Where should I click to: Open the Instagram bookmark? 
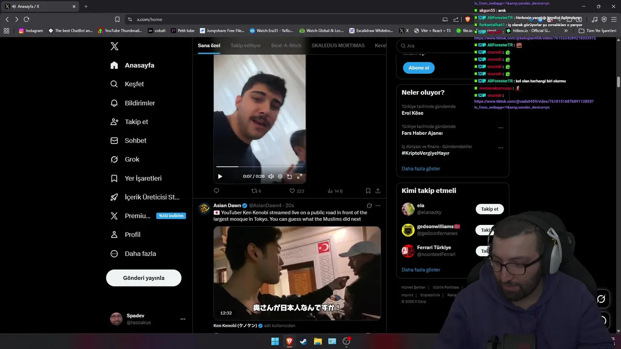coord(31,31)
